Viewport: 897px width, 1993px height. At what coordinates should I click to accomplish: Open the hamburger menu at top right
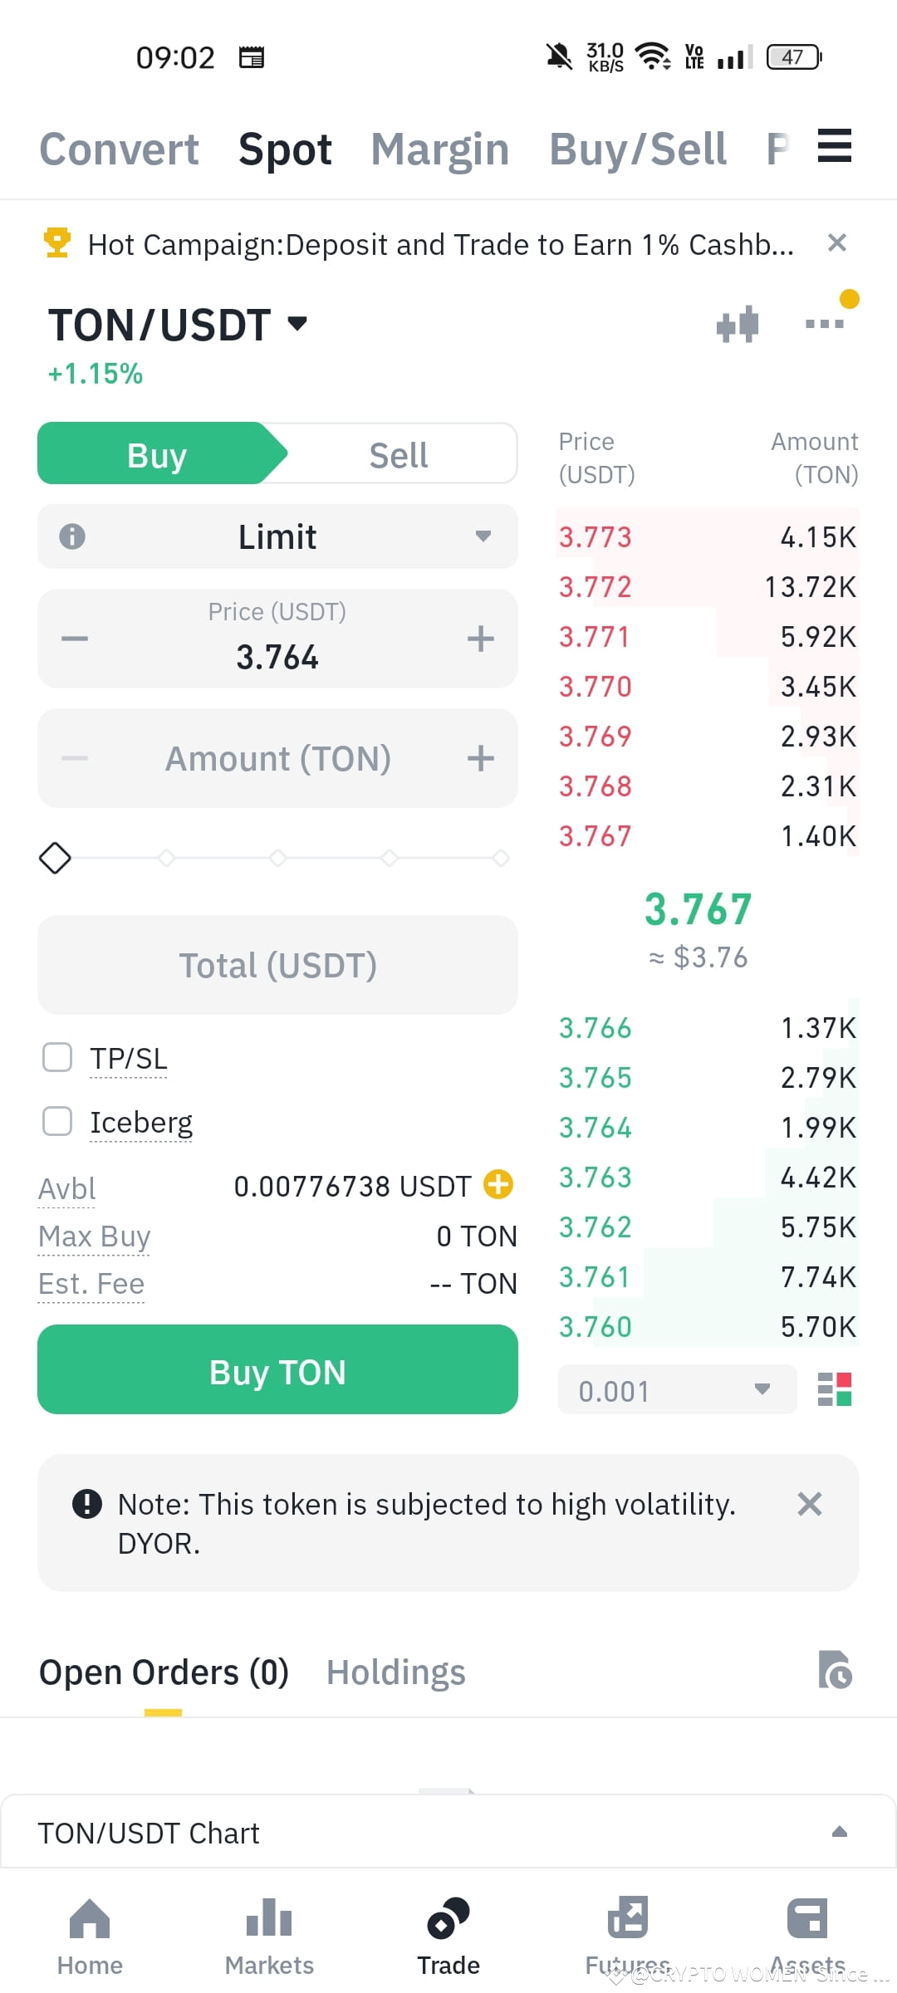[835, 145]
